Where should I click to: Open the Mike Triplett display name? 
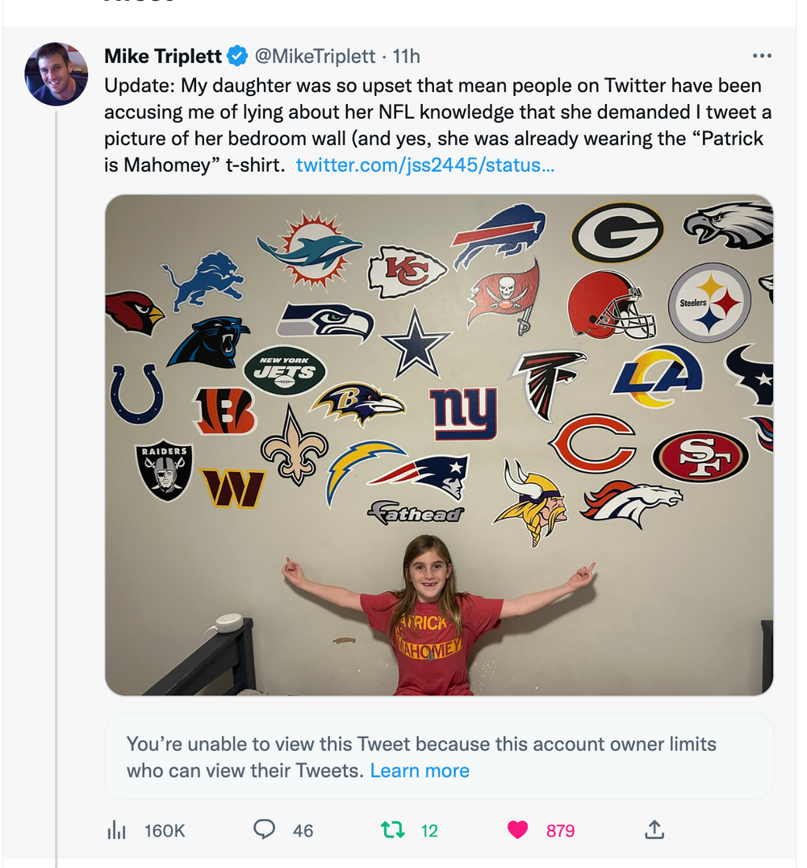(163, 56)
